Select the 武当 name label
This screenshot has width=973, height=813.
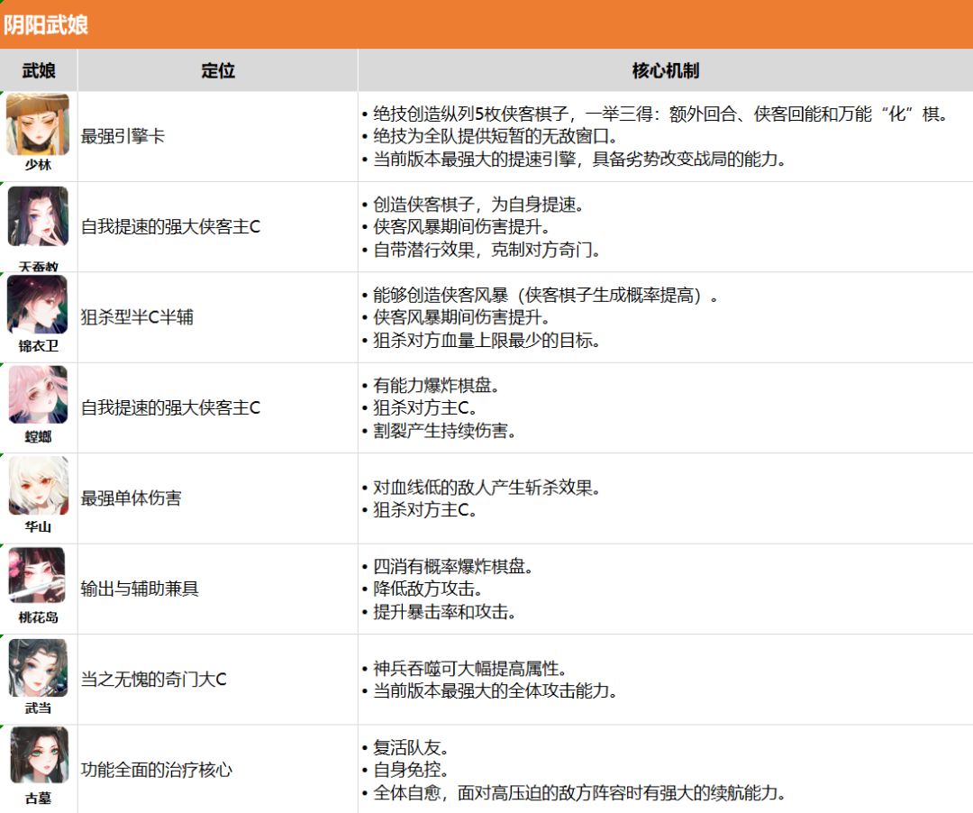coord(38,708)
